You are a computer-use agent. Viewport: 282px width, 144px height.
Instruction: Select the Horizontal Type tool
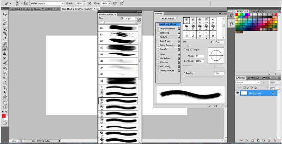tap(5, 88)
